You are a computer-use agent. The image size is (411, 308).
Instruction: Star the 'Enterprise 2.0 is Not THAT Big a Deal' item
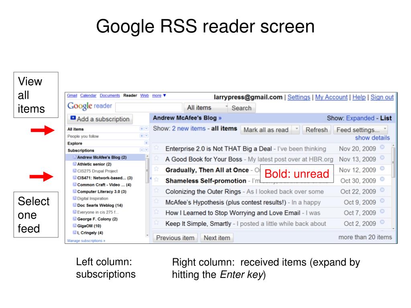[157, 148]
